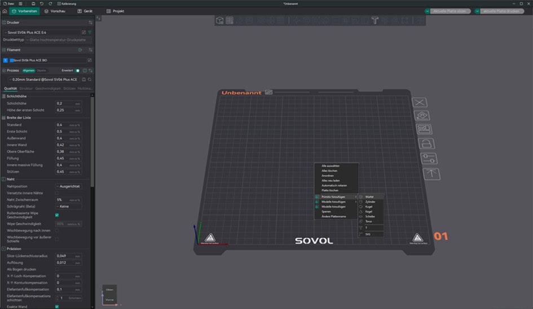Image resolution: width=533 pixels, height=309 pixels.
Task: Open the Nahtposition dropdown
Action: point(68,186)
